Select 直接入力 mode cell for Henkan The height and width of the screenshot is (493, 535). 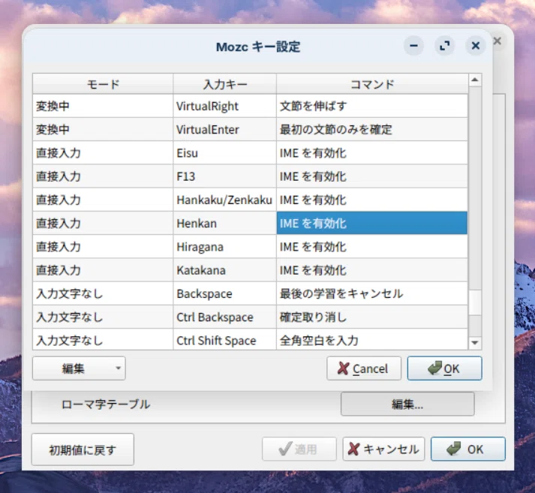click(103, 223)
